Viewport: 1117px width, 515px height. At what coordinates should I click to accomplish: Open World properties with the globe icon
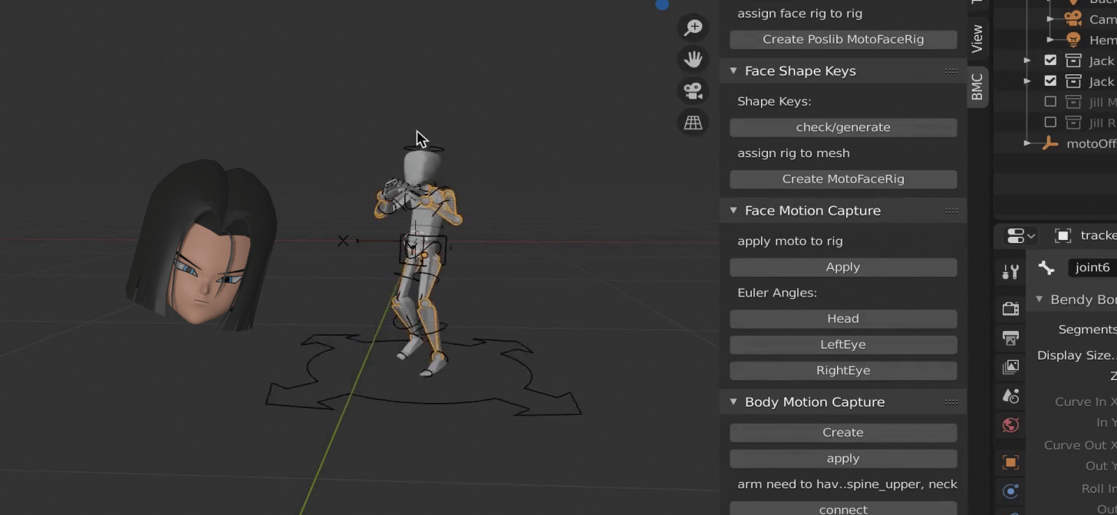(x=1010, y=424)
